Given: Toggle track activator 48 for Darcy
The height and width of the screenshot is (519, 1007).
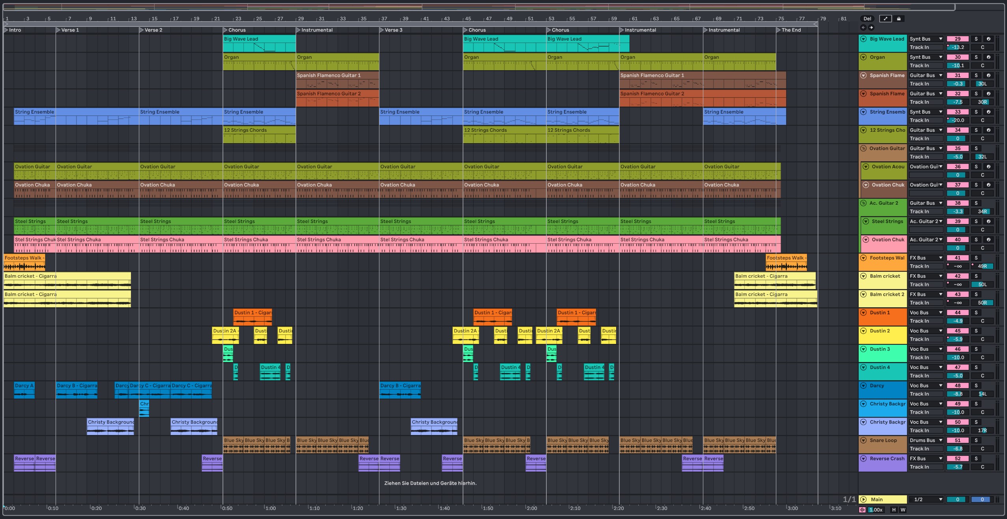Looking at the screenshot, I should [957, 386].
